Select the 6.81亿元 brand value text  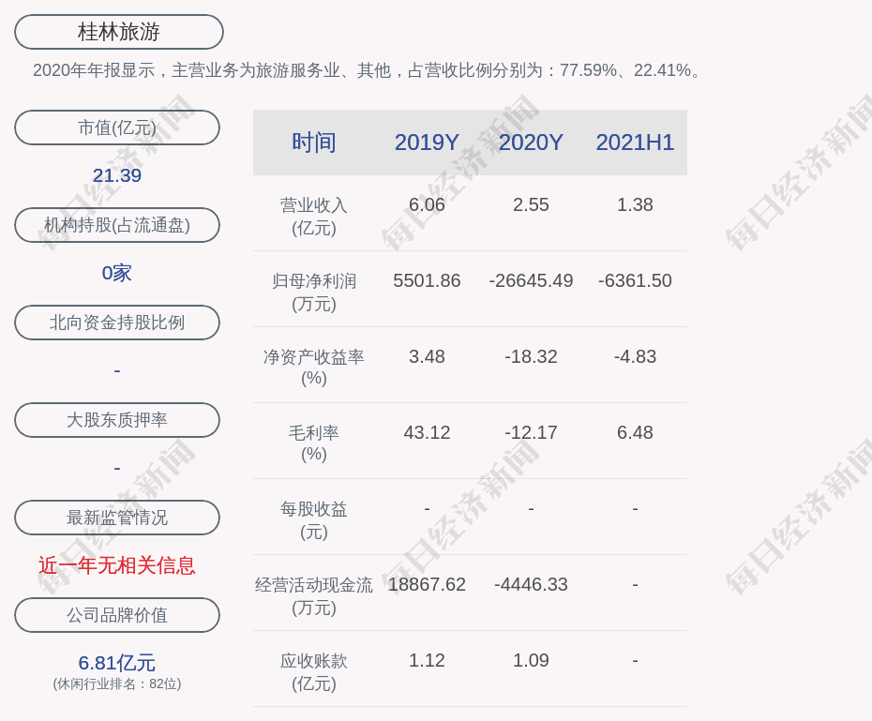click(117, 663)
